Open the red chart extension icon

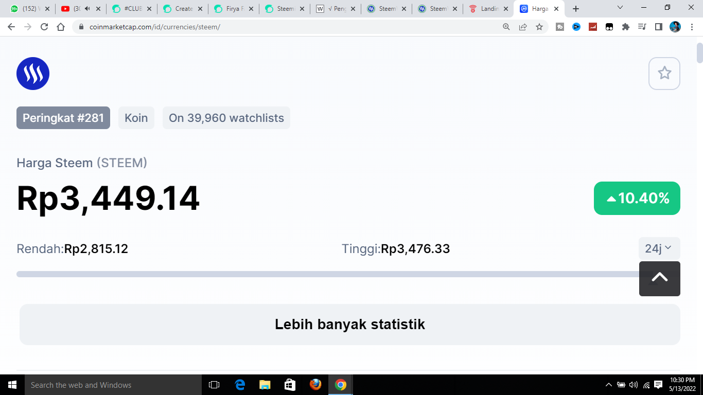point(593,27)
